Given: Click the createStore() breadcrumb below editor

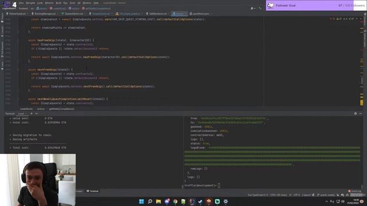Looking at the screenshot, I should click(26, 109).
